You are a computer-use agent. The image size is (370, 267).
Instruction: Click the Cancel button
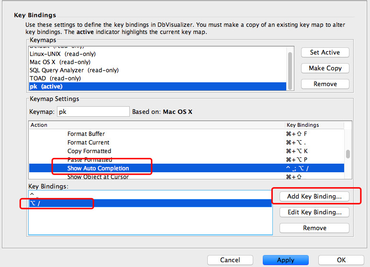(x=230, y=260)
